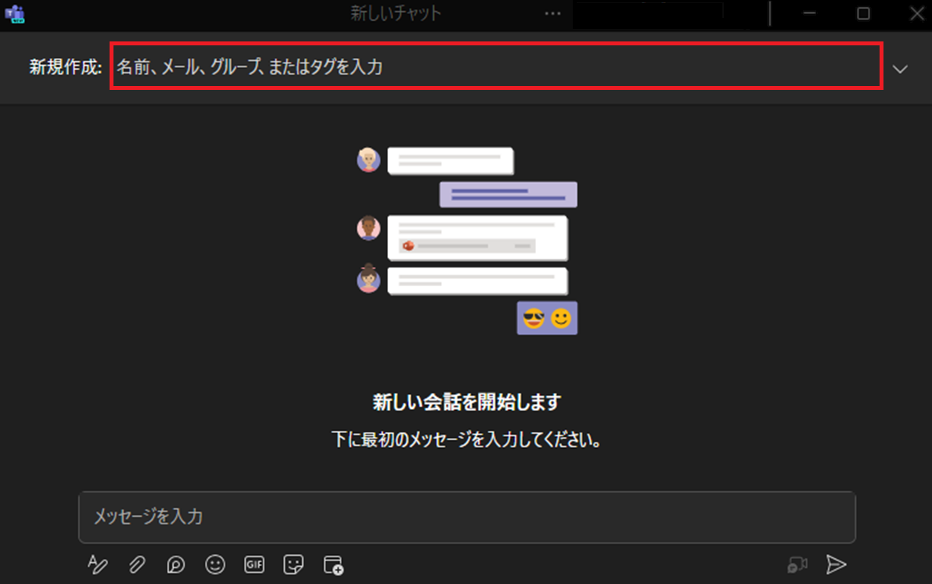Click the 下に最初のメッセージを入力してください text
The width and height of the screenshot is (932, 584).
[x=466, y=439]
